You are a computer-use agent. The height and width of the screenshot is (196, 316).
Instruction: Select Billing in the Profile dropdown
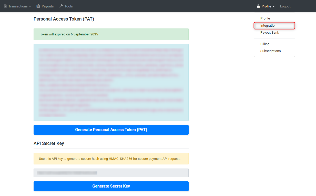pyautogui.click(x=265, y=44)
